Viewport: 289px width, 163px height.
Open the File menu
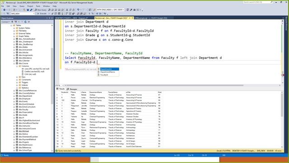2,6
